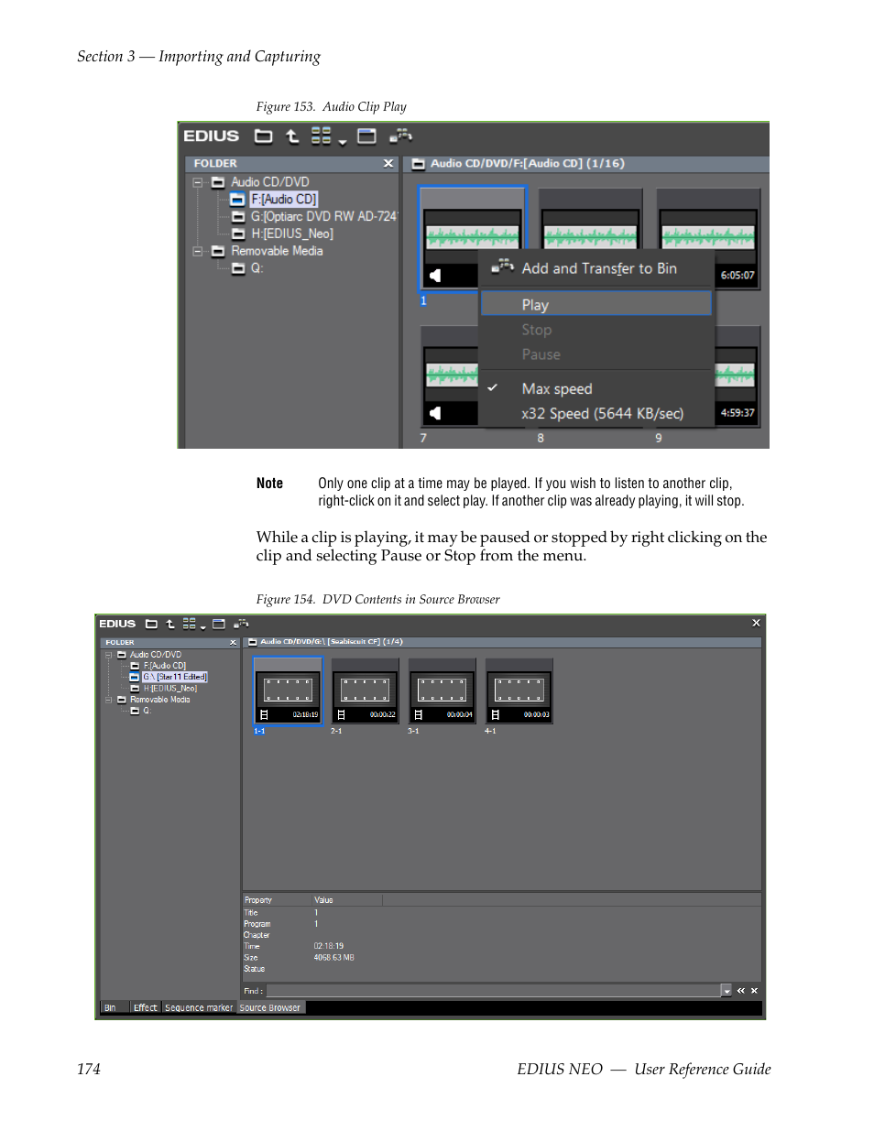Click the double-arrow search button beside Find
The height and width of the screenshot is (1131, 874).
coord(741,991)
